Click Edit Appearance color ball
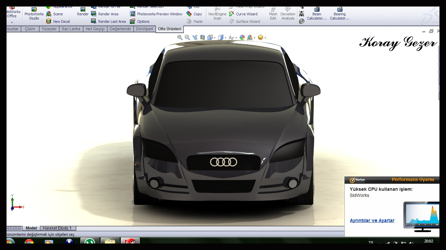Viewport: 446px width, 250px height. (x=242, y=37)
